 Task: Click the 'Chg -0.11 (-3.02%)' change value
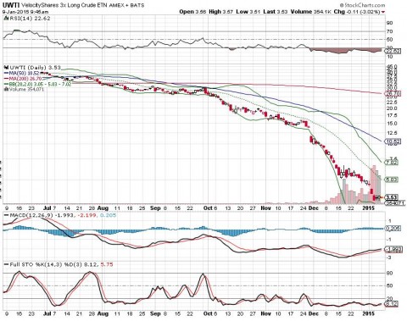pyautogui.click(x=357, y=12)
